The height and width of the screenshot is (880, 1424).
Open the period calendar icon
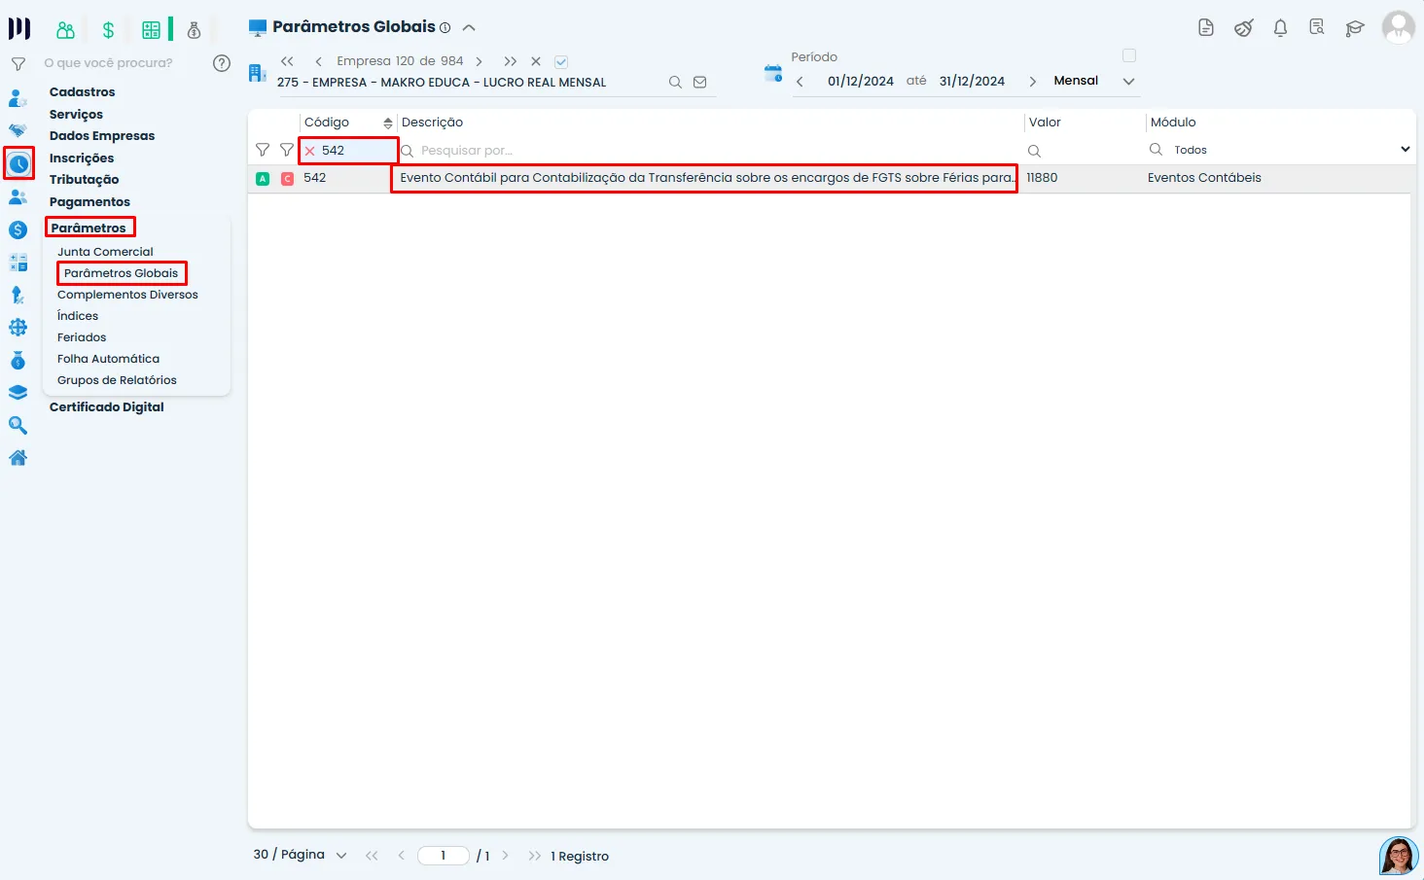pyautogui.click(x=773, y=73)
